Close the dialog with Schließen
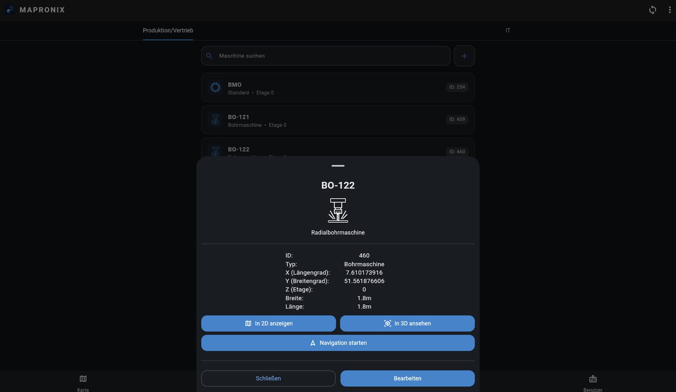676x392 pixels. [x=268, y=378]
